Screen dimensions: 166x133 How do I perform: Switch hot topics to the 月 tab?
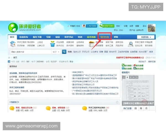tap(146, 108)
